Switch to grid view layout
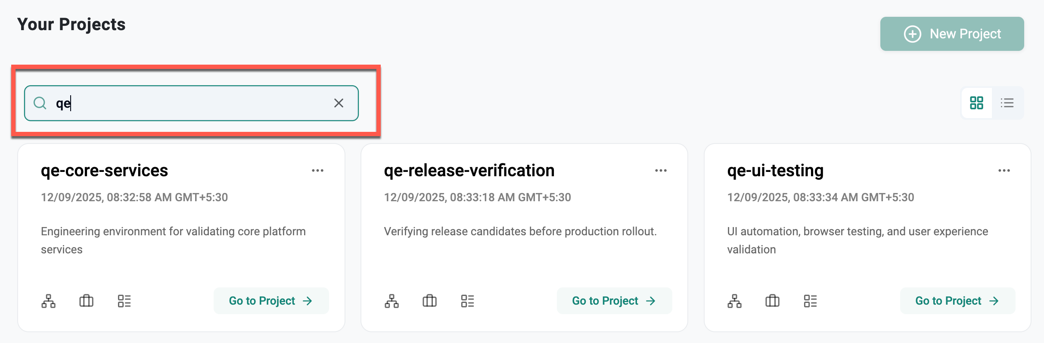 [x=976, y=103]
